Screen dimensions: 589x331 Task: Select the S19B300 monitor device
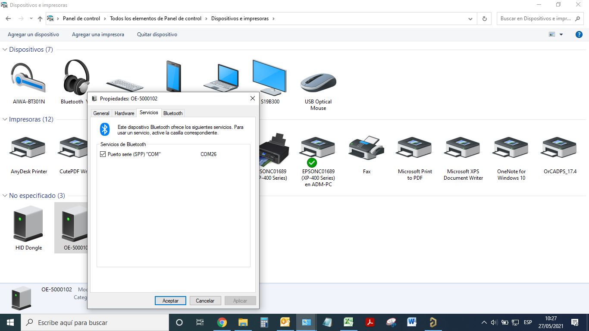[x=269, y=82]
